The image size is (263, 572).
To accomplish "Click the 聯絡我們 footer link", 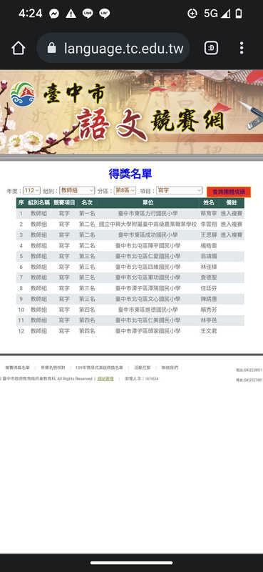I will [x=170, y=368].
